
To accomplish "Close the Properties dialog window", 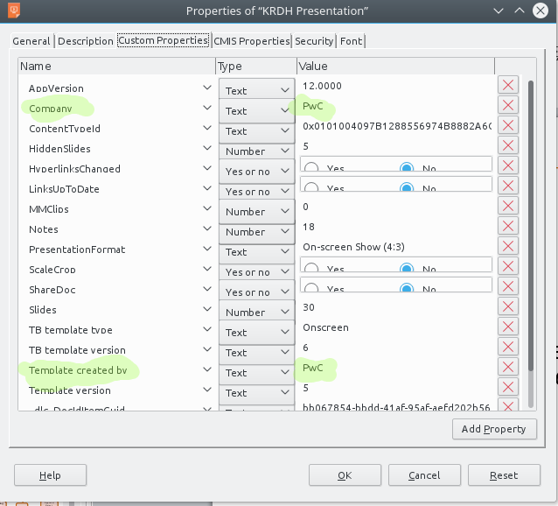I will click(541, 11).
